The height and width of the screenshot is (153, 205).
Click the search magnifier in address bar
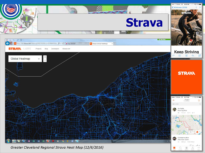[x=59, y=43]
